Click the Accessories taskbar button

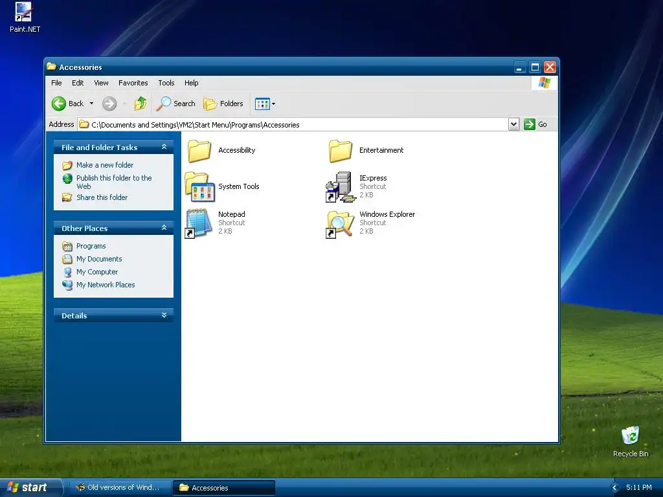tap(224, 487)
